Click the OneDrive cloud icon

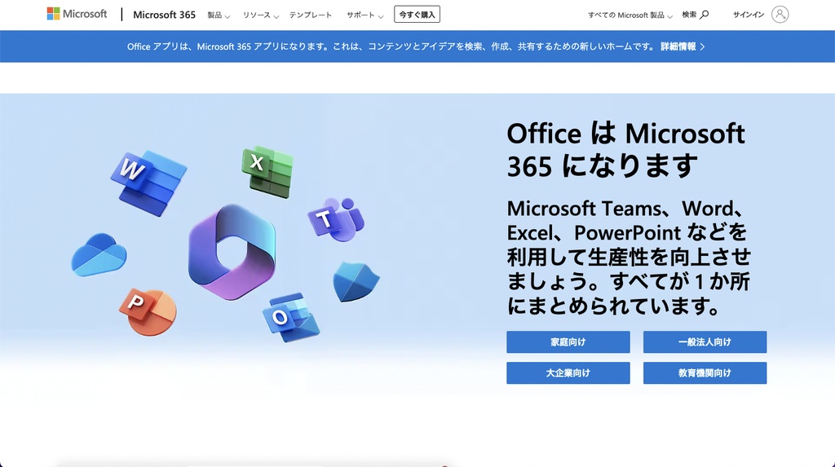click(x=99, y=255)
